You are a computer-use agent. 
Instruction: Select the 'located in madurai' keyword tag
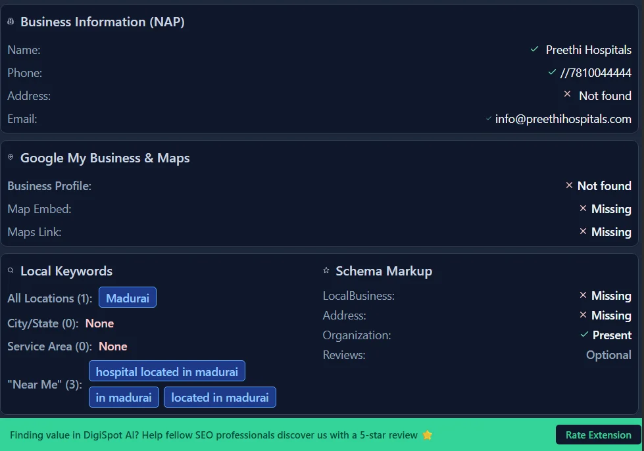[x=220, y=397]
